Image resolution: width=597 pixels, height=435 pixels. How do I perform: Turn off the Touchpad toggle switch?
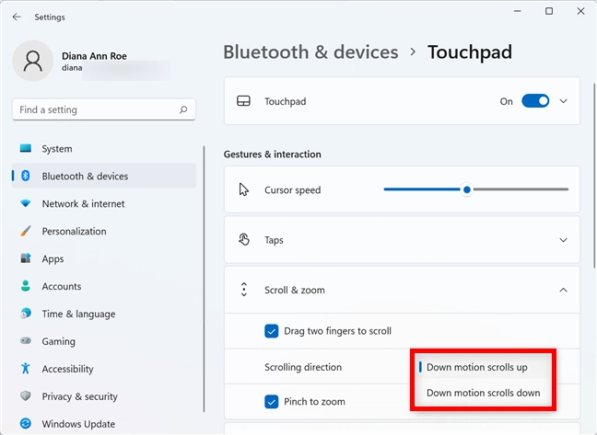[535, 101]
